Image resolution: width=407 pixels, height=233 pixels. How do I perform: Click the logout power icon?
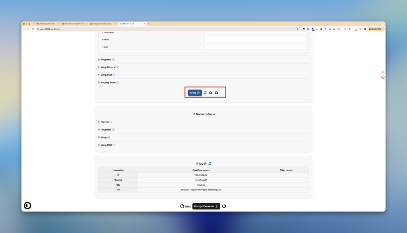point(224,206)
